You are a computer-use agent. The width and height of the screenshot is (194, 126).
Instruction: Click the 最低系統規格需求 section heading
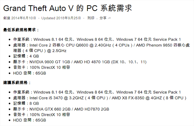[21, 30]
